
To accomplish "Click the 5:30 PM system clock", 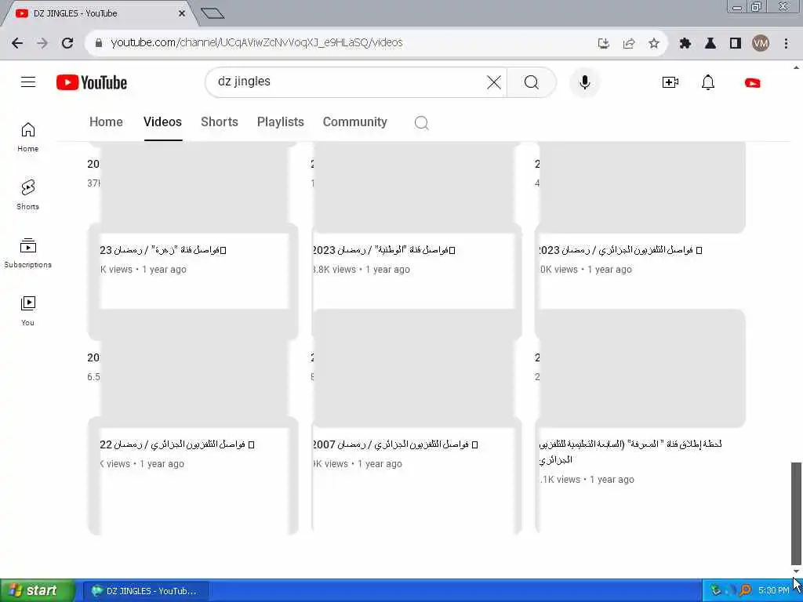I will click(x=773, y=591).
